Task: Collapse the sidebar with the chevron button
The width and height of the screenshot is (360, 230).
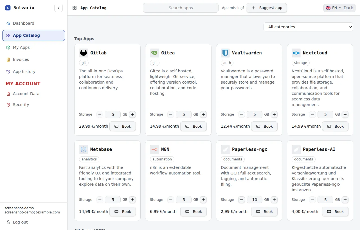Action: [58, 8]
